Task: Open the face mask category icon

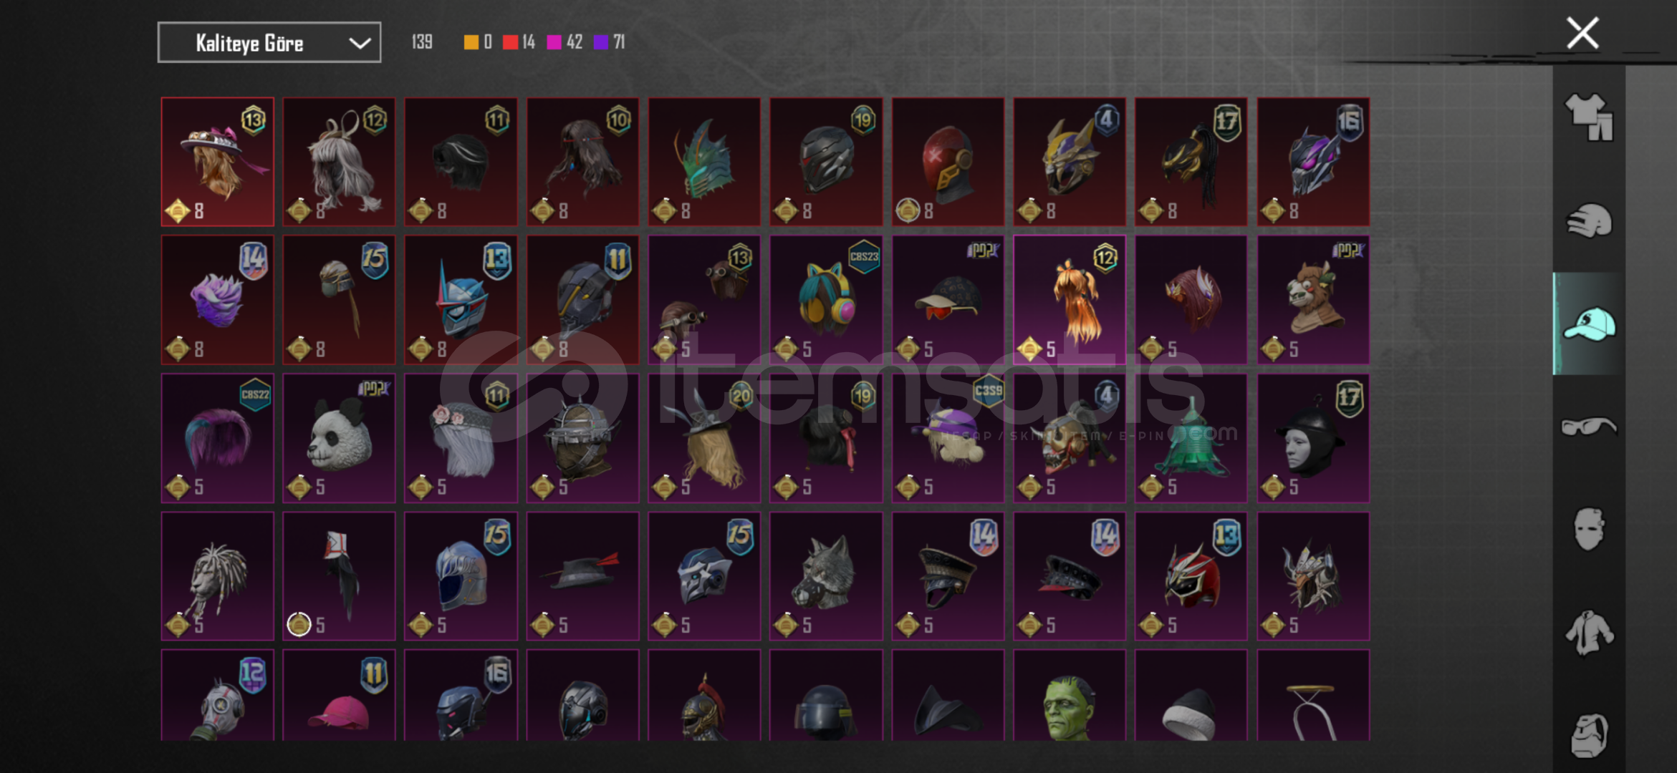Action: coord(1589,530)
